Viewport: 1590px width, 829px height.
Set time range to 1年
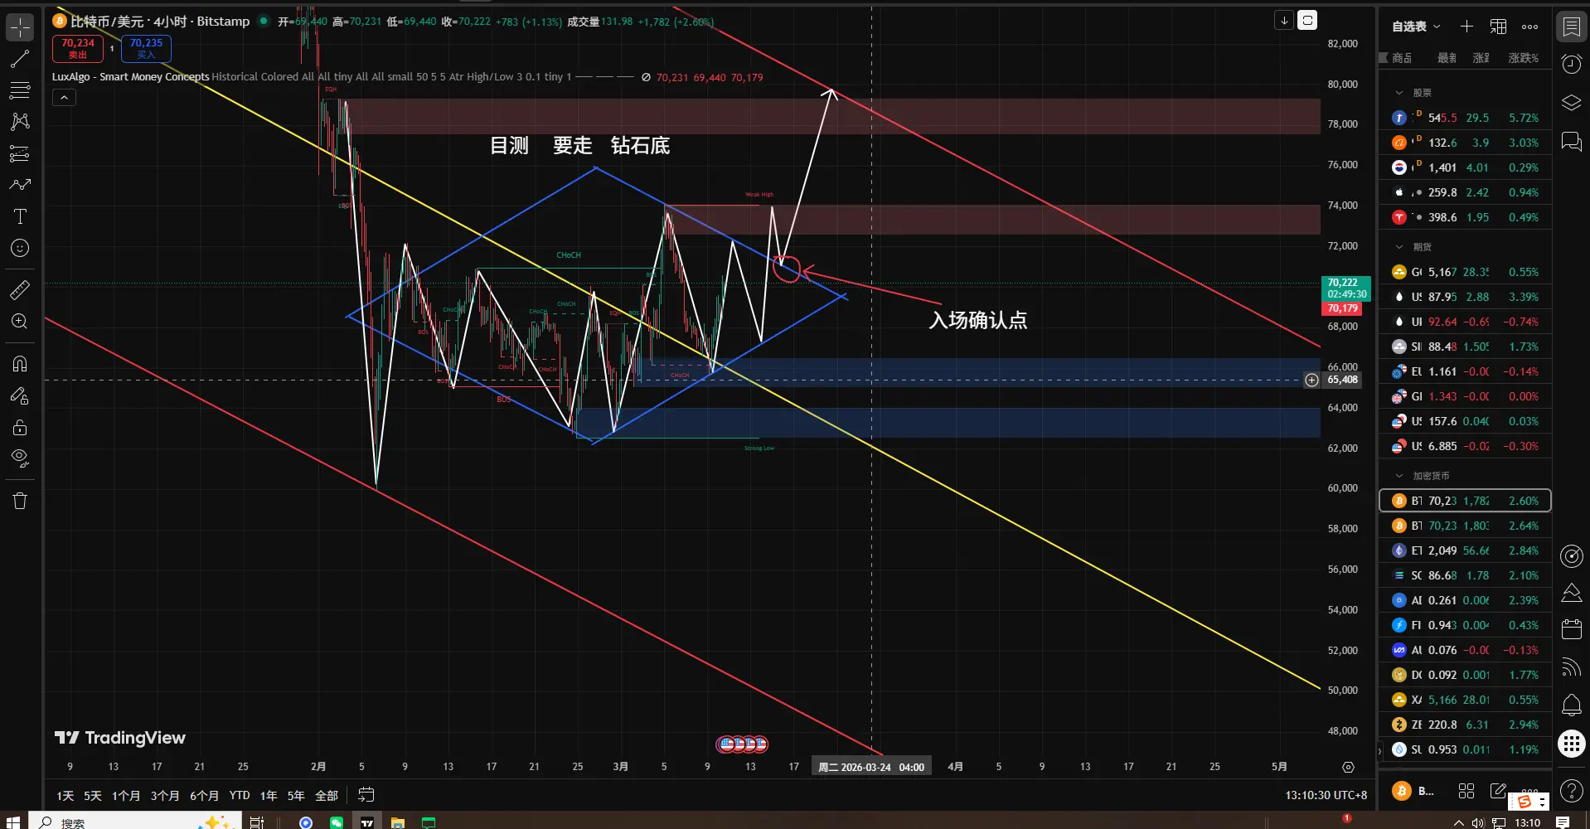(269, 796)
